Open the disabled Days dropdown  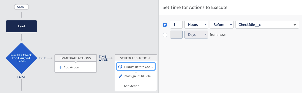(x=196, y=35)
